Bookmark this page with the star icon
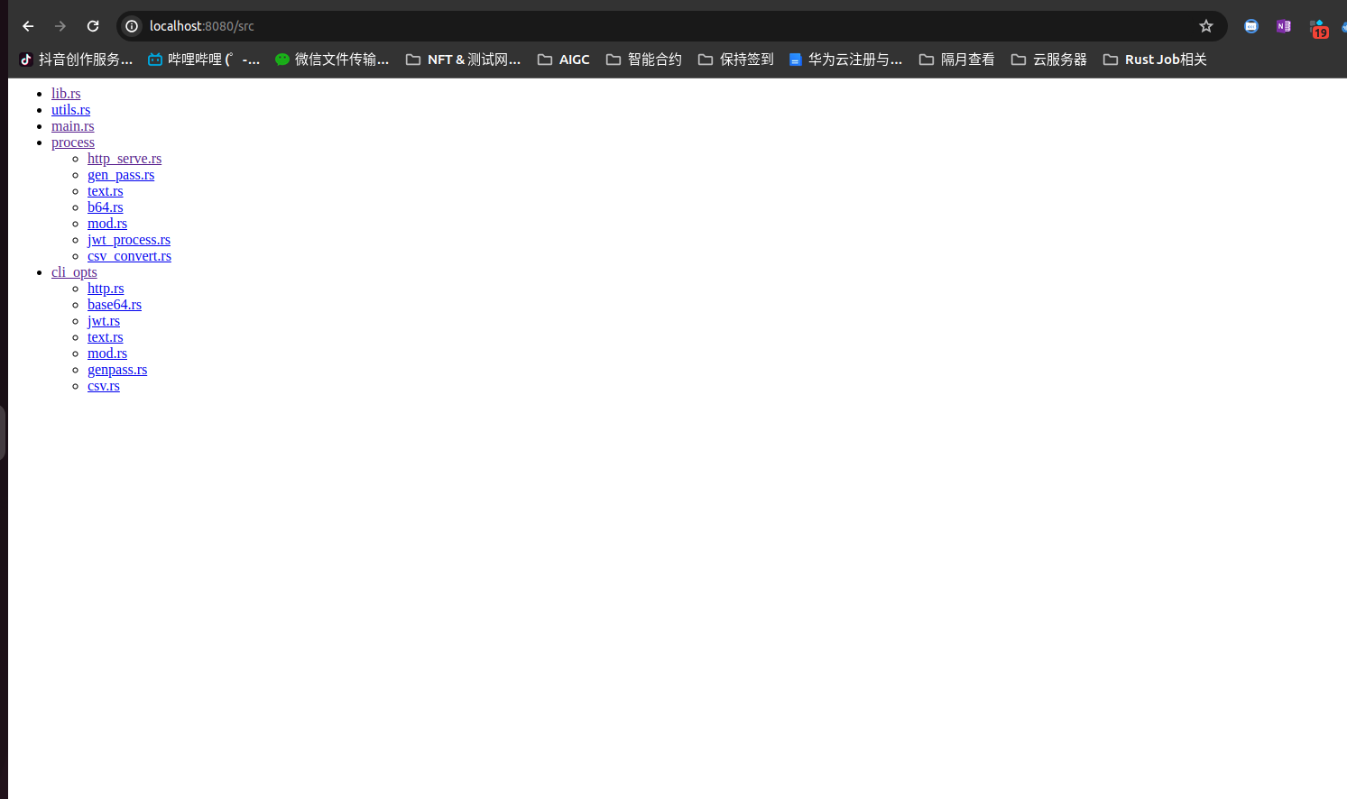The image size is (1347, 799). (1206, 26)
